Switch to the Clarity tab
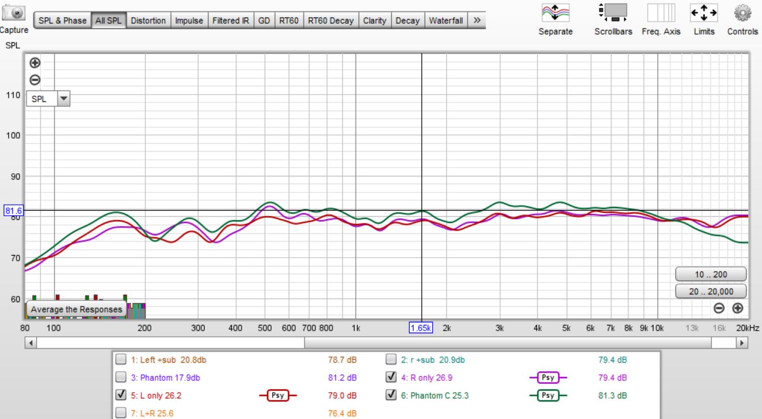This screenshot has height=419, width=762. coord(375,21)
